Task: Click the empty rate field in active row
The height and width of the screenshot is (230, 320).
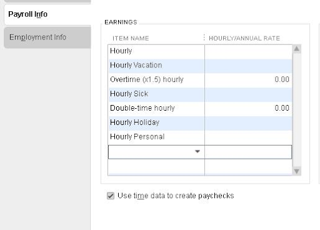Action: pos(248,152)
